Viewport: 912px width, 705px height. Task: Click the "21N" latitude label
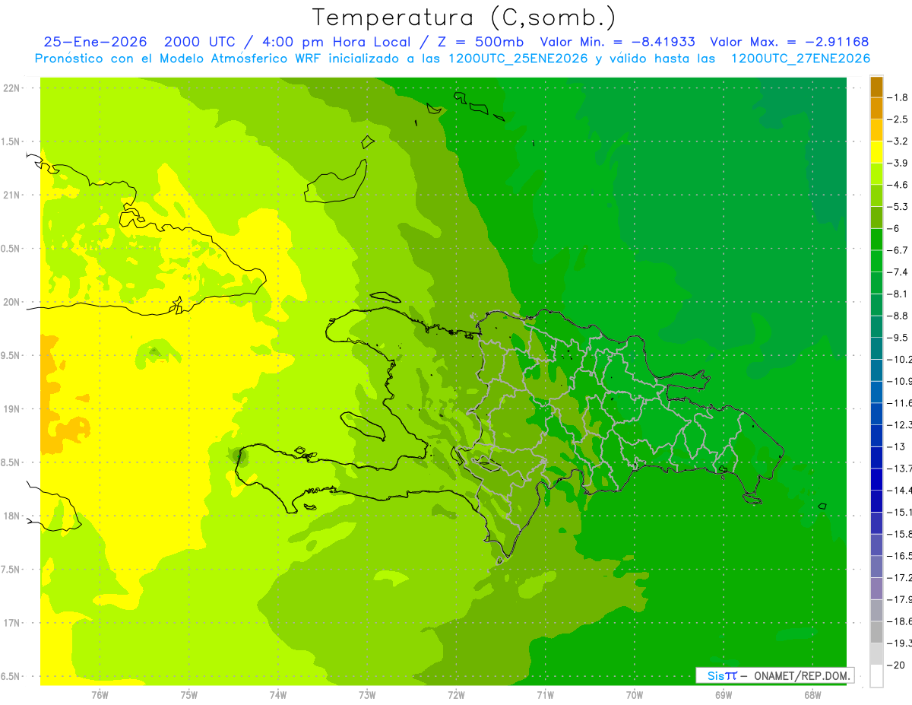pos(11,195)
